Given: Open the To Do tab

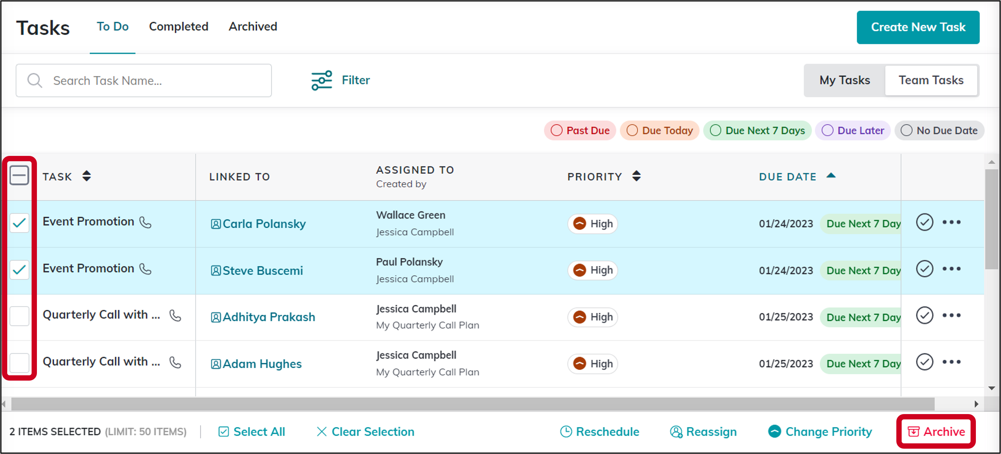Looking at the screenshot, I should click(113, 26).
